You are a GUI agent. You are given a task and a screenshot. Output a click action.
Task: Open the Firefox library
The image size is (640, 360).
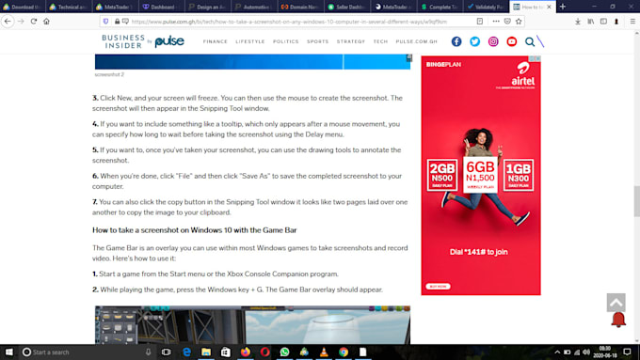tap(591, 22)
